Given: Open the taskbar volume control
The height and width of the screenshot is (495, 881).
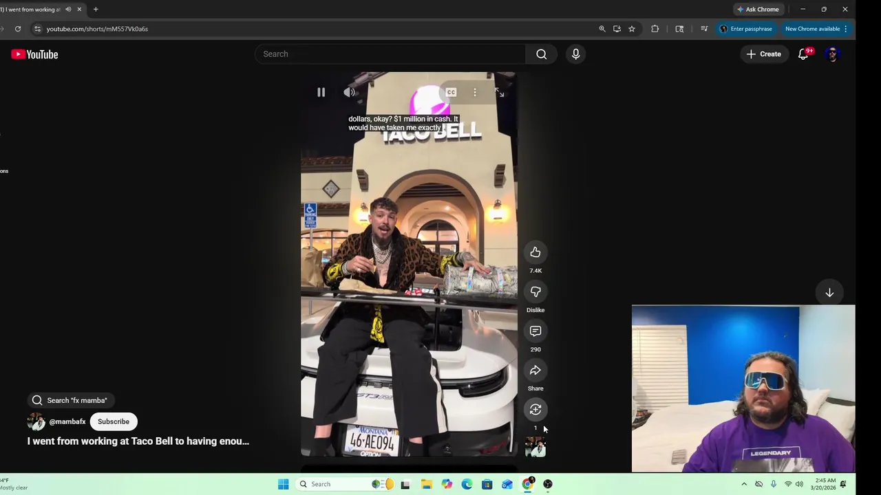Looking at the screenshot, I should [799, 484].
